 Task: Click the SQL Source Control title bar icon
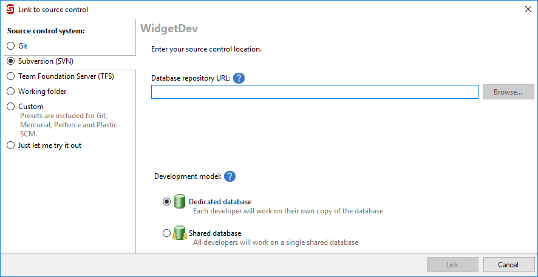point(10,9)
